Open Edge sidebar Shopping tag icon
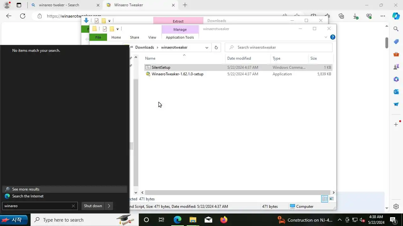Viewport: 403px width, 226px height. click(x=396, y=41)
